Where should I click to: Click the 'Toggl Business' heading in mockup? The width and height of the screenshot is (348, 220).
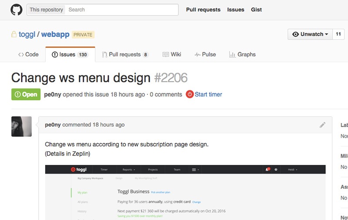point(134,192)
